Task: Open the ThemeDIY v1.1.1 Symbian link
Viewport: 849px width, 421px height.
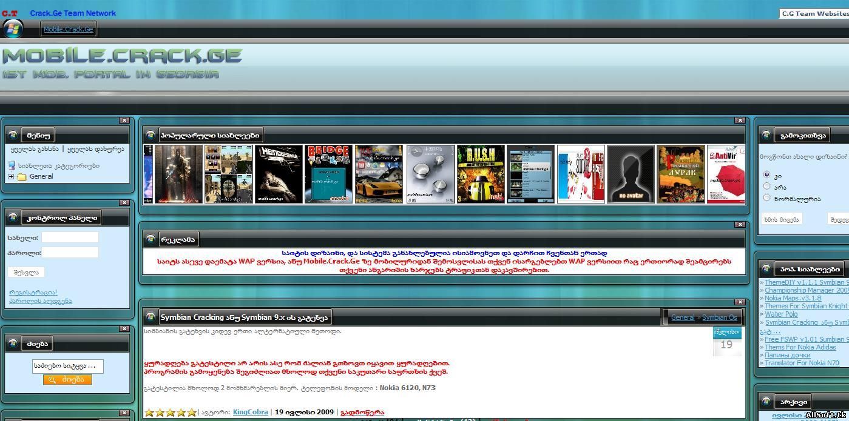Action: [807, 282]
